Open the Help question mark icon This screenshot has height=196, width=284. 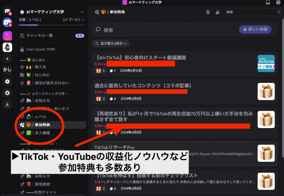pyautogui.click(x=278, y=2)
